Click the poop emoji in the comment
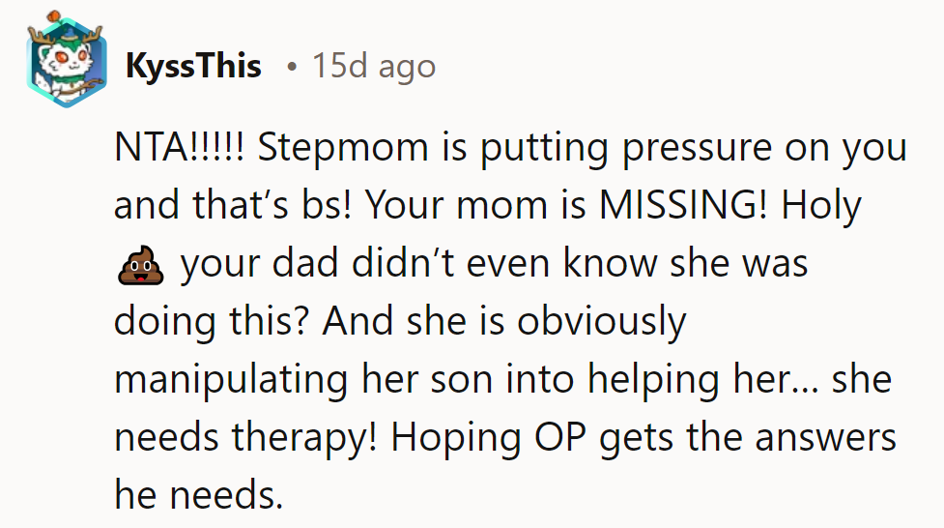Screen dimensions: 944x528 (x=140, y=264)
